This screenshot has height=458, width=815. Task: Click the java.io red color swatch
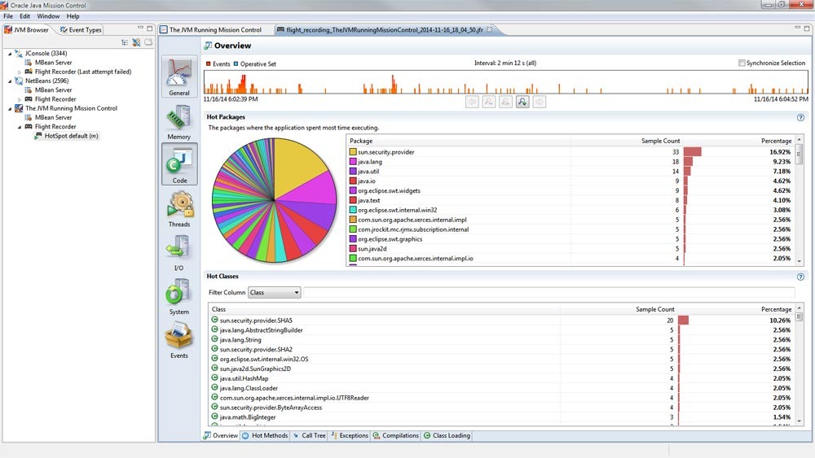[x=353, y=181]
